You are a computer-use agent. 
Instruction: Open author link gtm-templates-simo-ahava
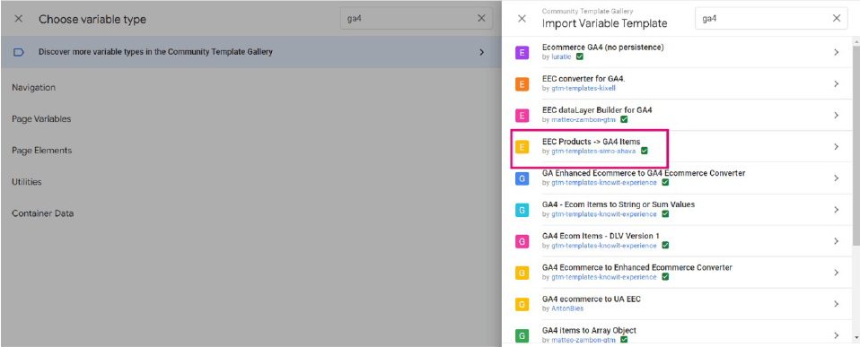(594, 151)
